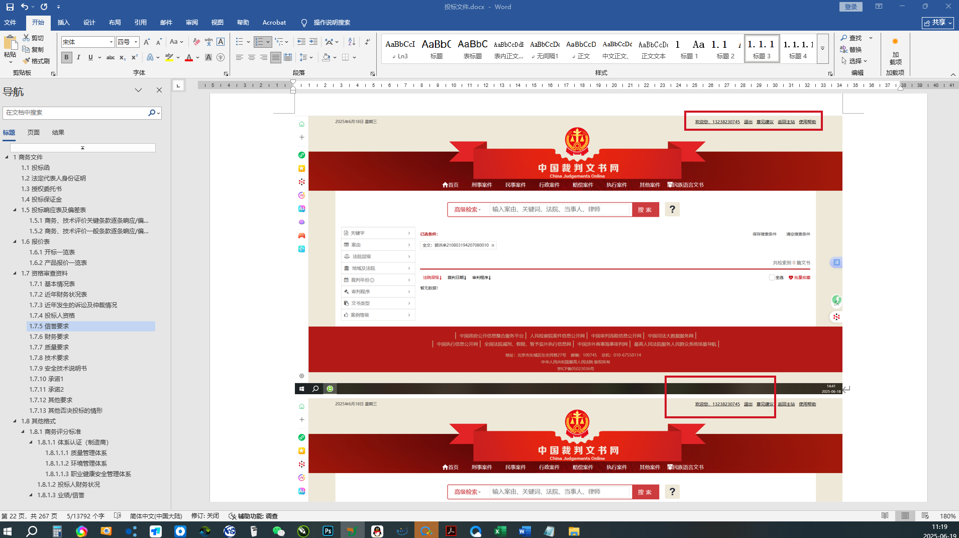Apply the 标题 4 style

point(798,49)
